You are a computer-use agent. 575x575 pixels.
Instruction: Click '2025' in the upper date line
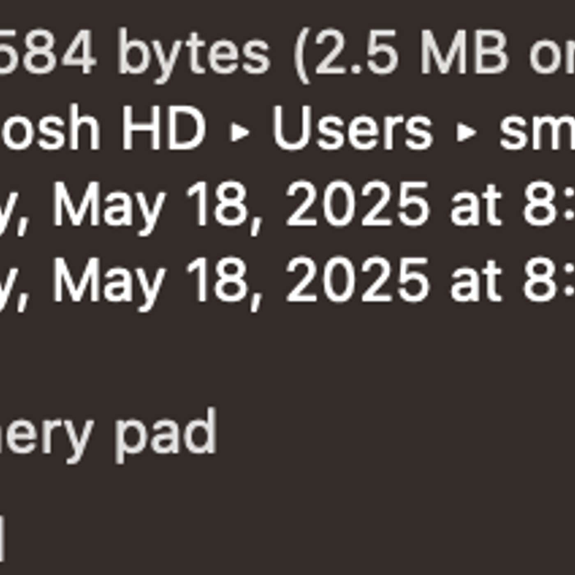pyautogui.click(x=357, y=205)
